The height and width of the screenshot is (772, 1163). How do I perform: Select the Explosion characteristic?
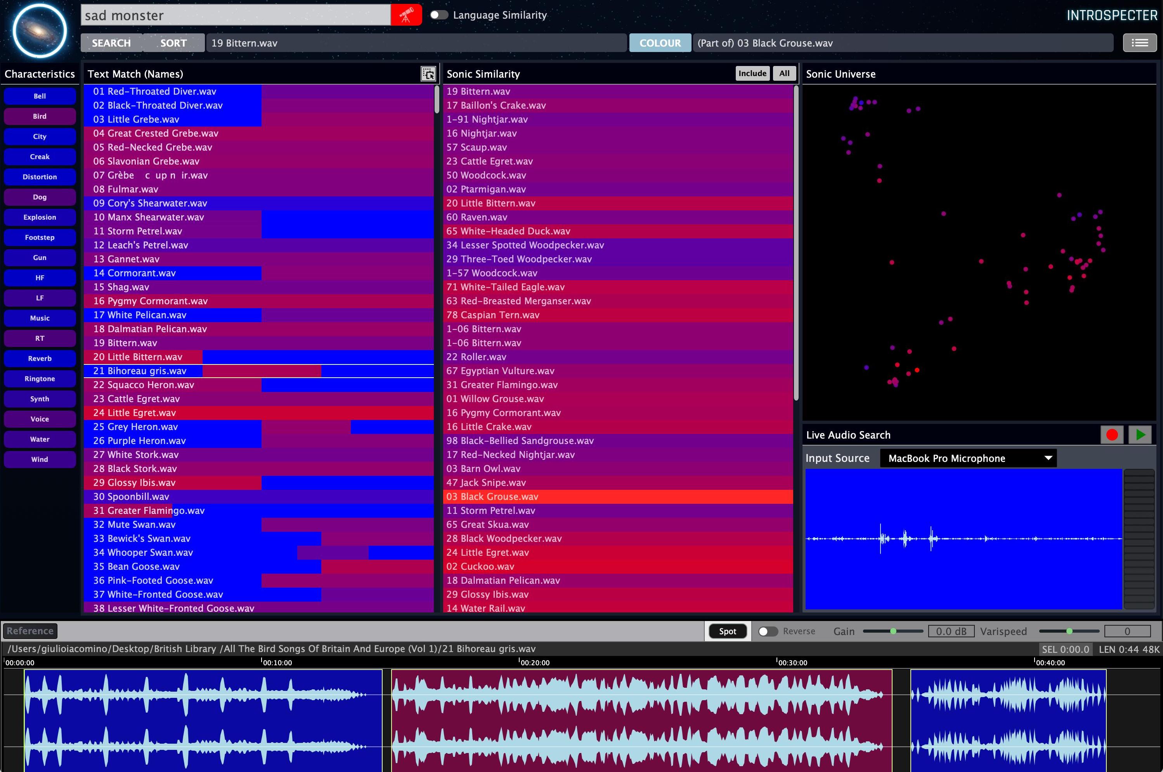tap(40, 217)
